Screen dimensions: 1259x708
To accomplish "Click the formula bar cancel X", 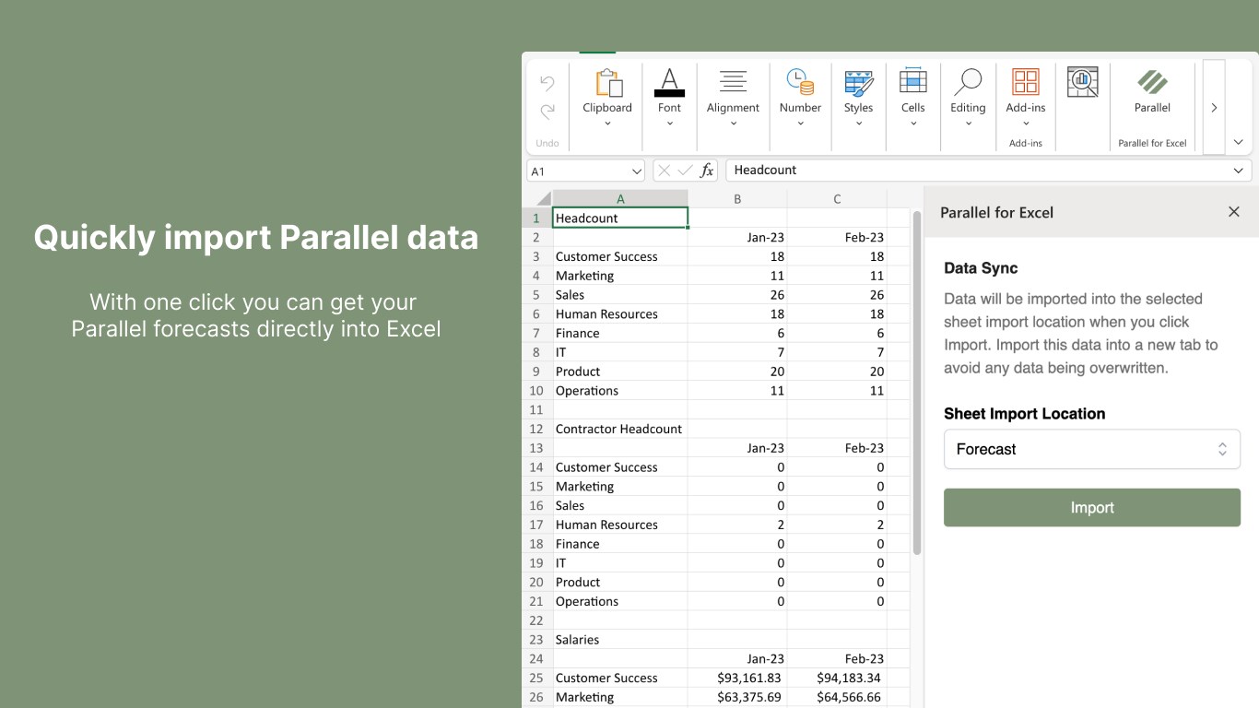I will 664,171.
